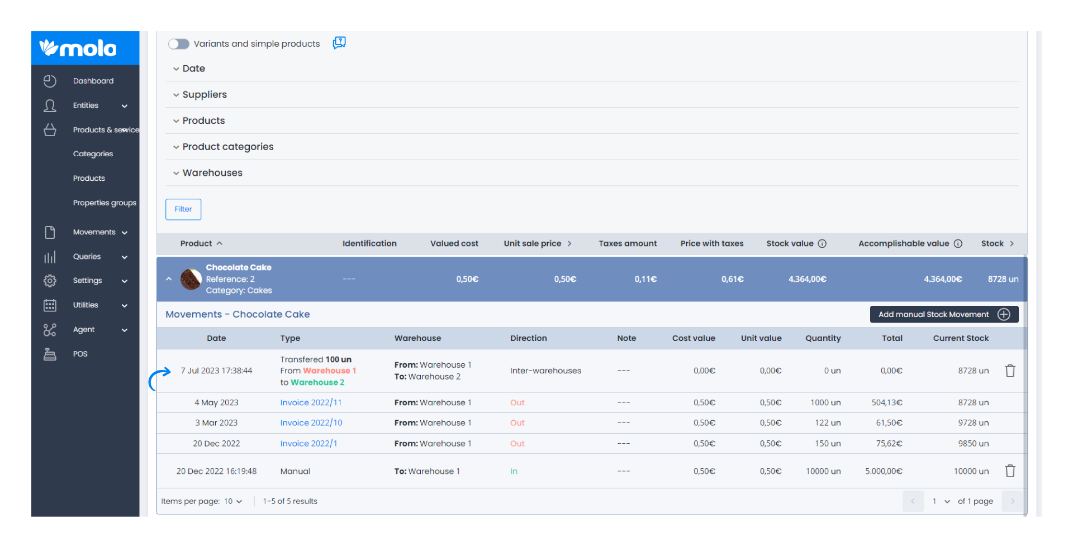Screen dimensions: 1073x548
Task: Open the page number dropdown
Action: pyautogui.click(x=941, y=501)
